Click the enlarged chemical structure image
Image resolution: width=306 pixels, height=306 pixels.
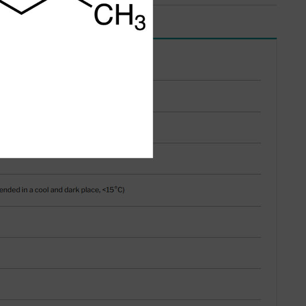click(76, 79)
